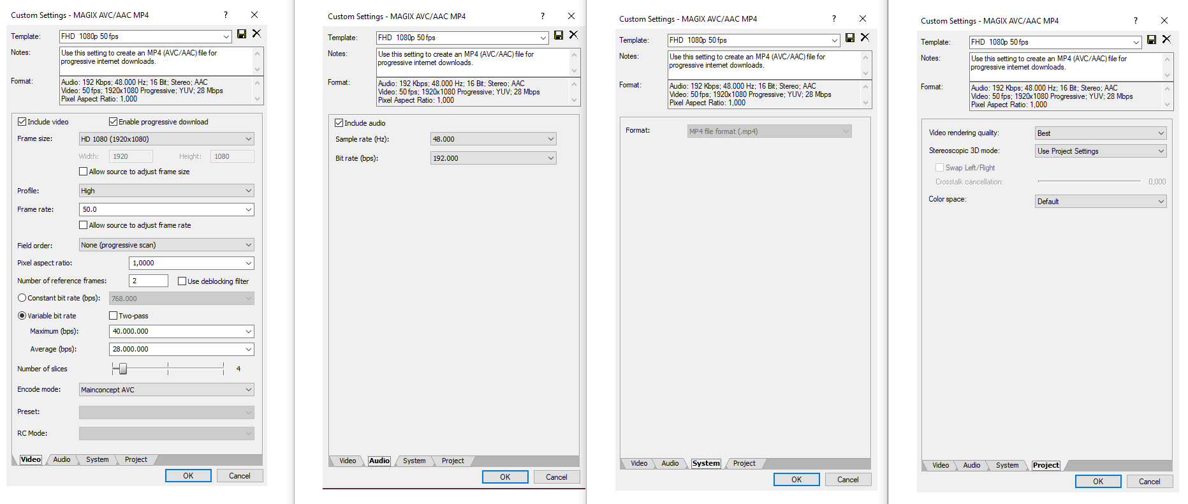This screenshot has height=504, width=1188.
Task: Delete template X icon in Project dialog
Action: coord(1166,39)
